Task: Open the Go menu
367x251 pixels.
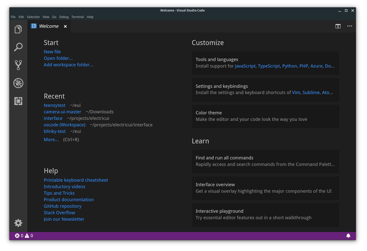Action: tap(54, 17)
